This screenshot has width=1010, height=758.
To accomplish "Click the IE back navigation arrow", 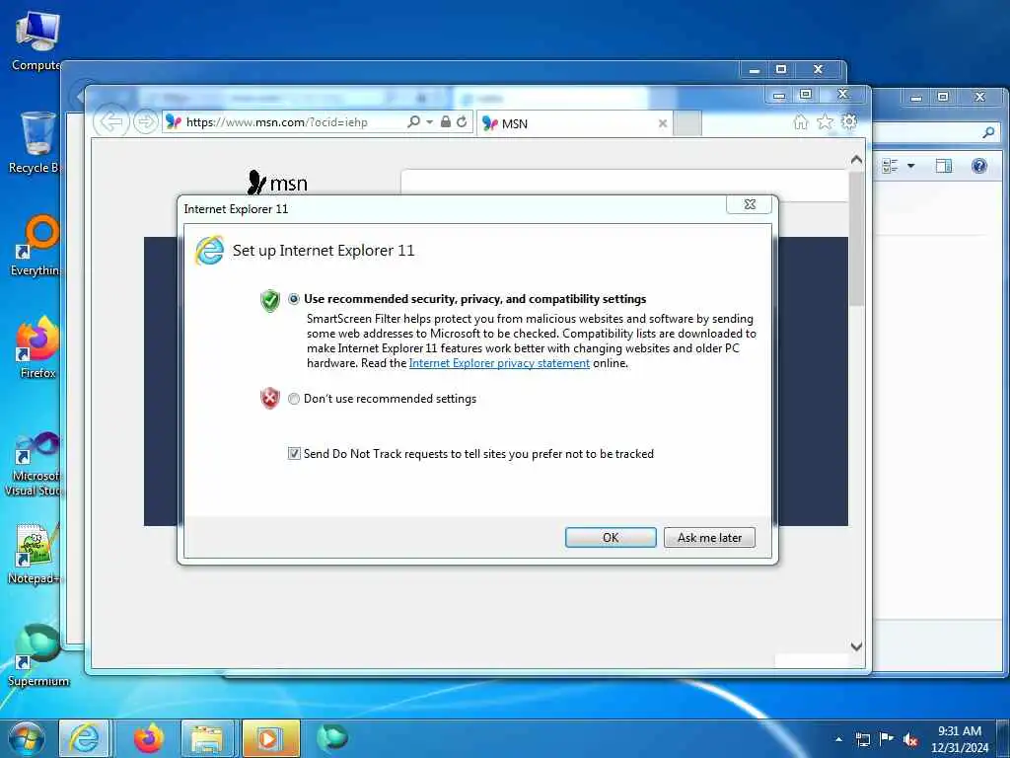I will (111, 121).
